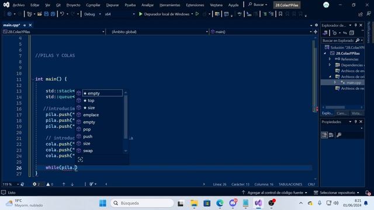374x210 pixels.
Task: Open the Extensiones menu
Action: [195, 5]
